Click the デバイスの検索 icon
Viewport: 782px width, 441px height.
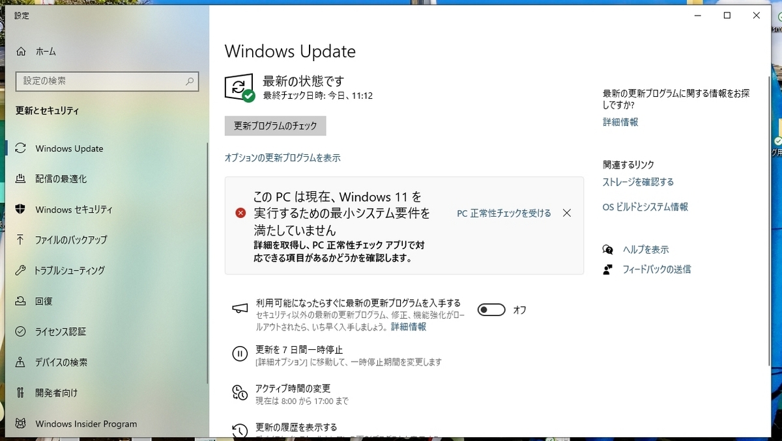[21, 362]
